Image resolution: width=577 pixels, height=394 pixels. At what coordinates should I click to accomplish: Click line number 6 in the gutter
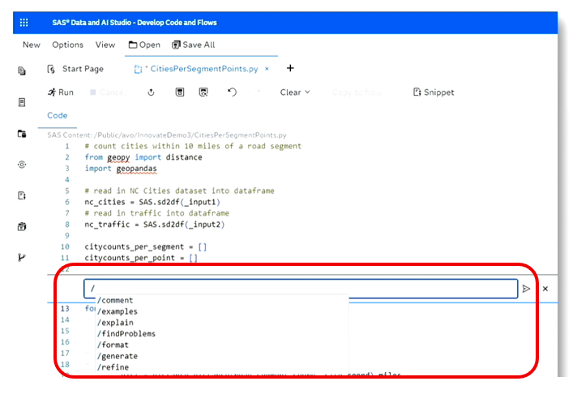67,202
